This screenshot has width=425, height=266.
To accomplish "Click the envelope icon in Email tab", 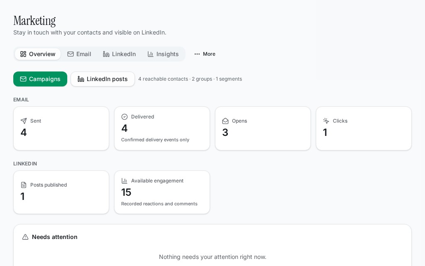I will [x=71, y=54].
